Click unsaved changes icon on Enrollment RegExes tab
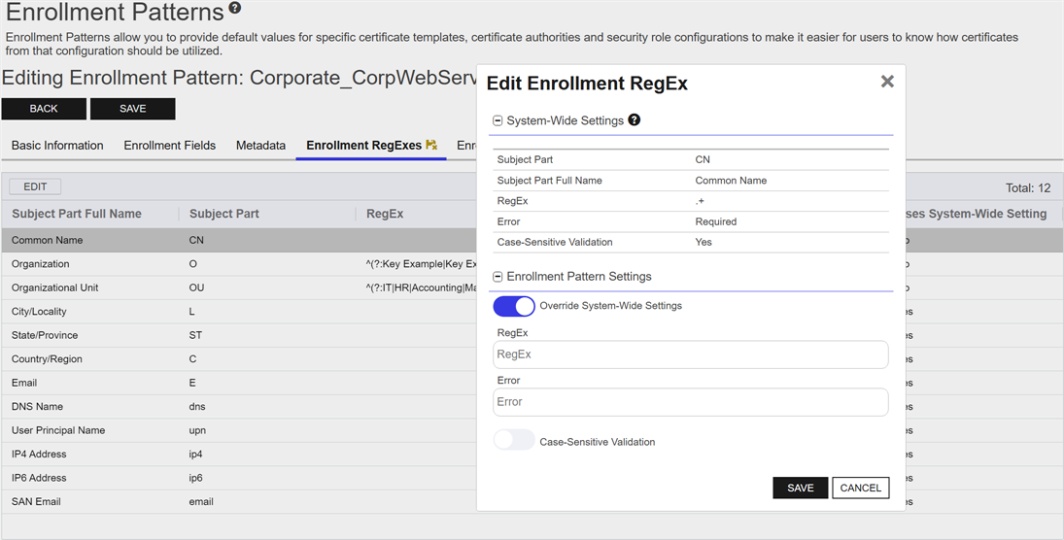Viewport: 1064px width, 540px height. [x=431, y=146]
